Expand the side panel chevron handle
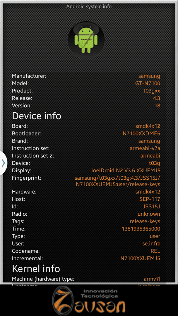The height and width of the screenshot is (316, 178). pos(4,163)
